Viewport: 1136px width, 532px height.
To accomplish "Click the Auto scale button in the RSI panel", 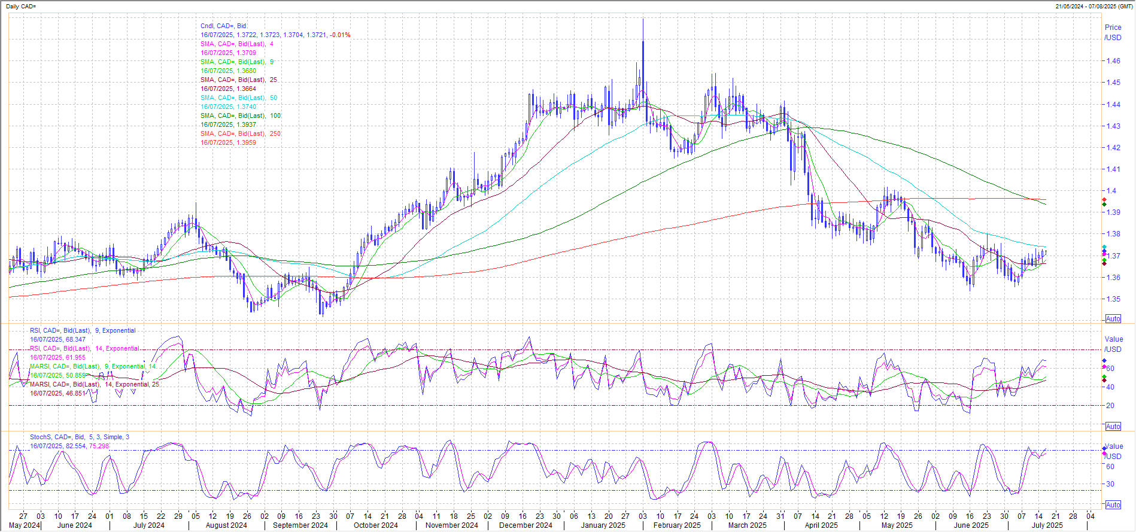I will point(1113,427).
